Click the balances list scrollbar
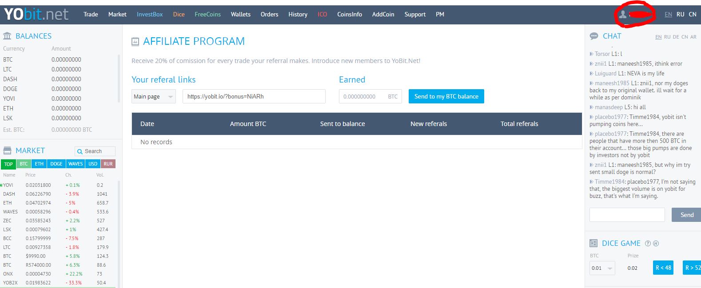This screenshot has width=701, height=288. pos(119,79)
